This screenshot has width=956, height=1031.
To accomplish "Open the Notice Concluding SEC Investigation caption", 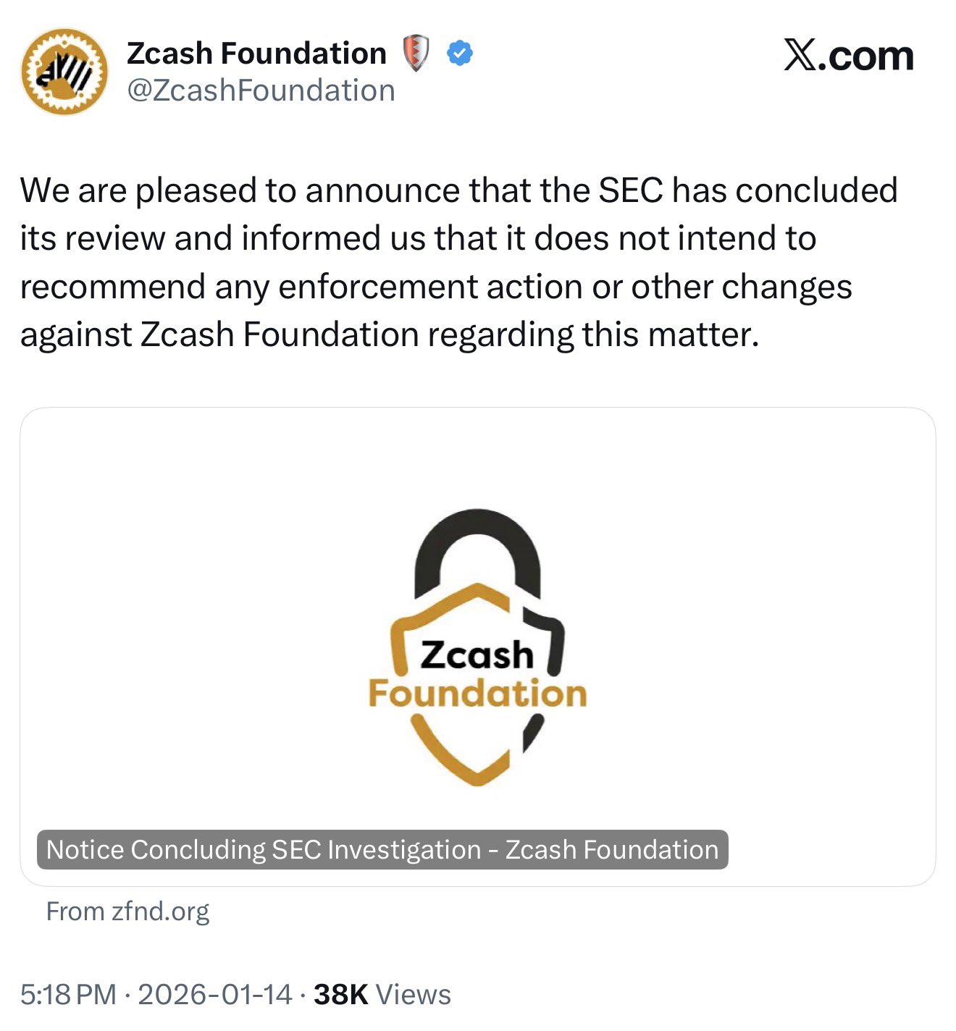I will tap(382, 849).
